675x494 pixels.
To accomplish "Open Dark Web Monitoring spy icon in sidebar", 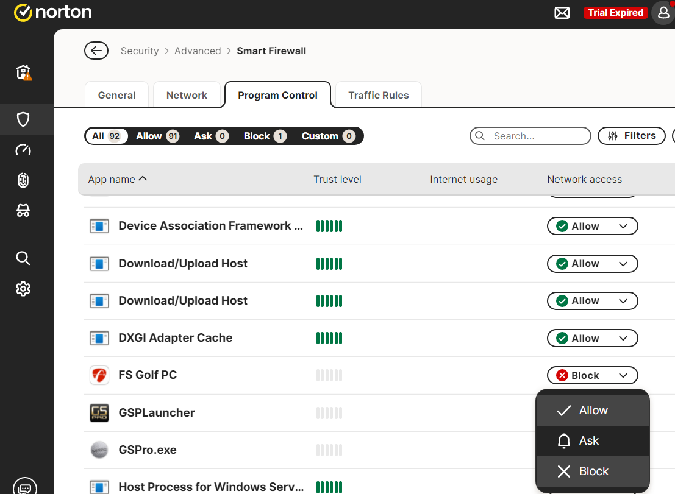I will tap(23, 210).
